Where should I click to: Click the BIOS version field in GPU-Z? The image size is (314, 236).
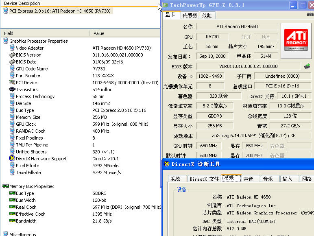pos(249,66)
